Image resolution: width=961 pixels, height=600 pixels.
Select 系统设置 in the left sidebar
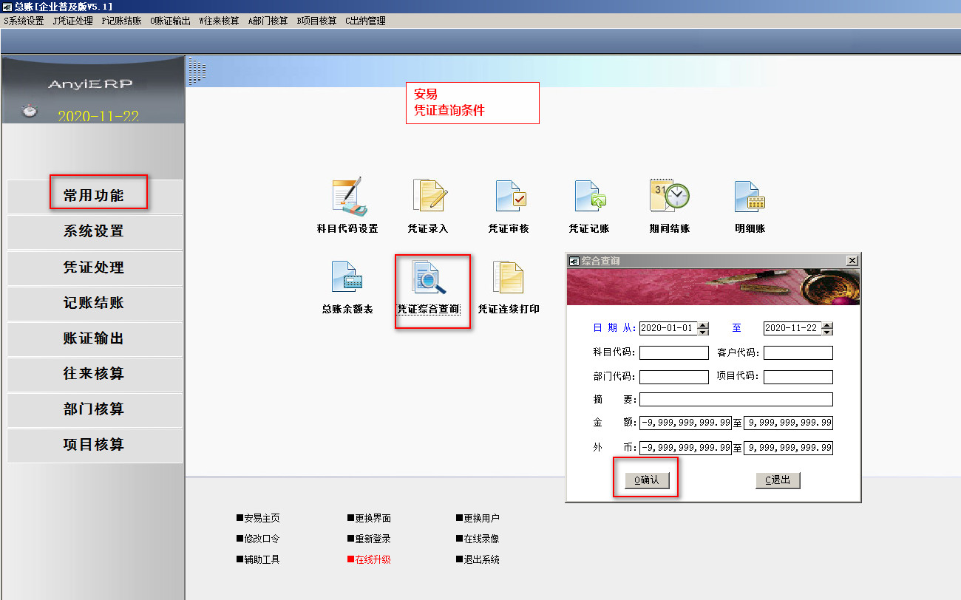tap(94, 231)
